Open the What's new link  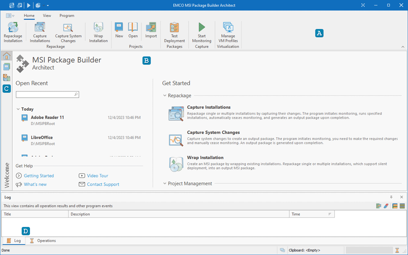click(x=35, y=184)
